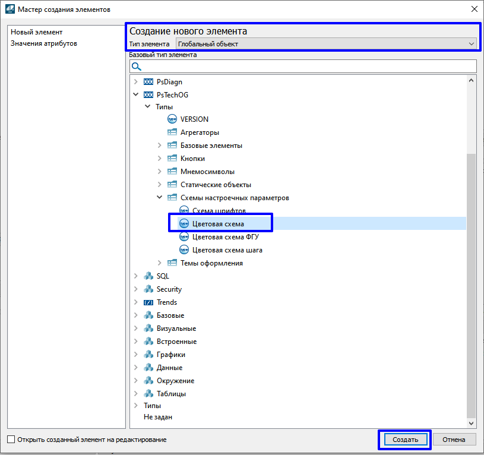484x455 pixels.
Task: Expand the Мнемосимволы node
Action: pyautogui.click(x=159, y=172)
